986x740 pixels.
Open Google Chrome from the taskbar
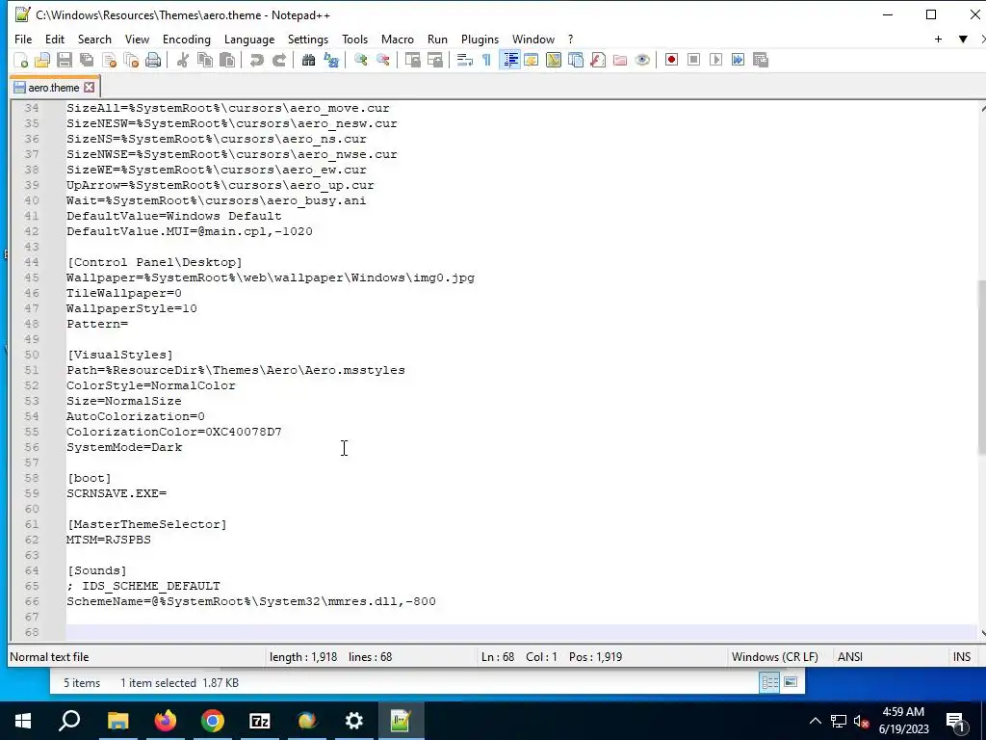pos(213,721)
